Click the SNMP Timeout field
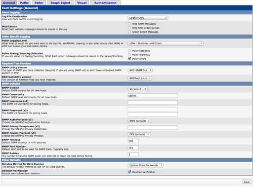Image resolution: width=253 pixels, height=187 pixels. [x=133, y=141]
